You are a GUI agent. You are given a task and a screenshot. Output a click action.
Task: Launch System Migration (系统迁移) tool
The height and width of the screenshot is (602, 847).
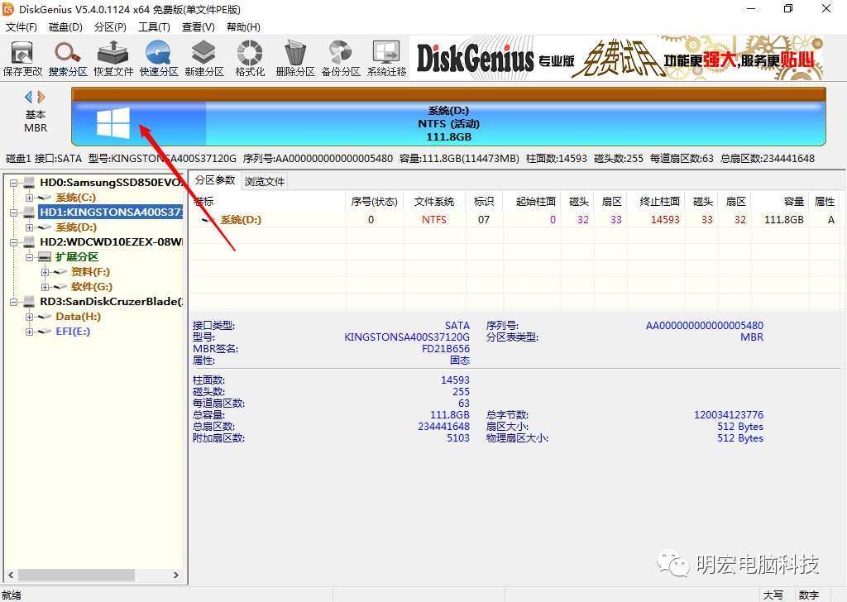point(386,59)
